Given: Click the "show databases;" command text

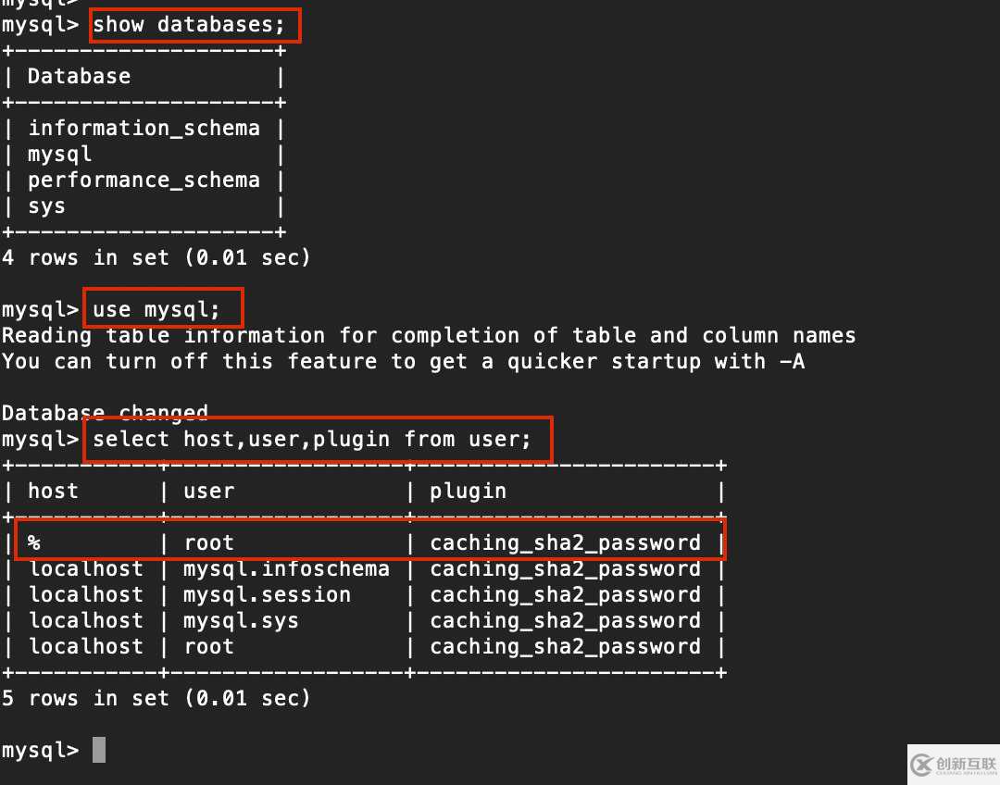Looking at the screenshot, I should pos(189,25).
